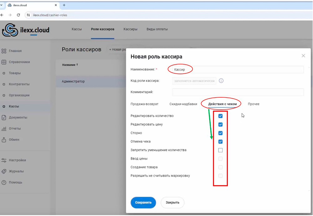
Task: Go to Кассиры in top navigation
Action: pos(130,29)
